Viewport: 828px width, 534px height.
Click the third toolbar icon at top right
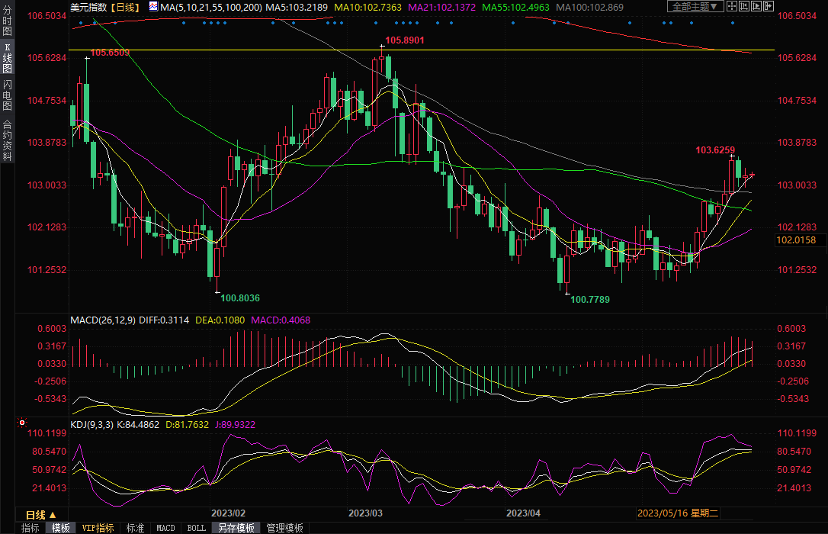pyautogui.click(x=757, y=6)
